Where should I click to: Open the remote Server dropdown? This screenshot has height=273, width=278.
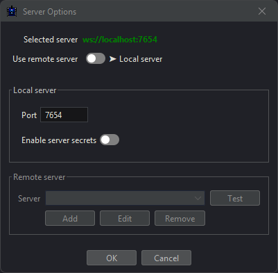pyautogui.click(x=125, y=198)
